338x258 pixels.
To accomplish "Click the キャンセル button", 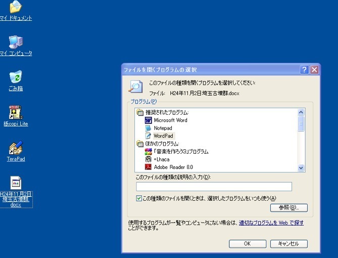I will (x=289, y=244).
